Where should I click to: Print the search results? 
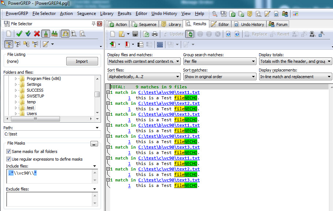click(x=154, y=34)
